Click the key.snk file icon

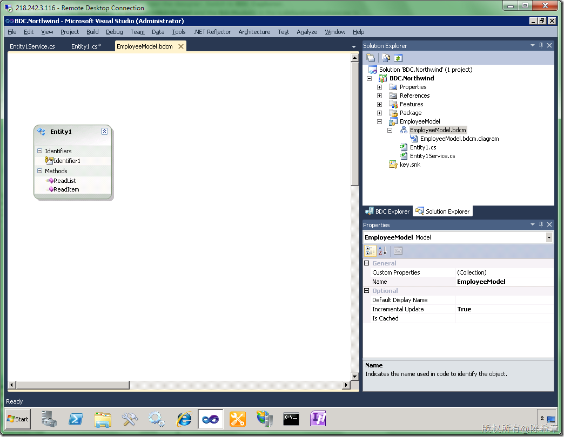393,165
